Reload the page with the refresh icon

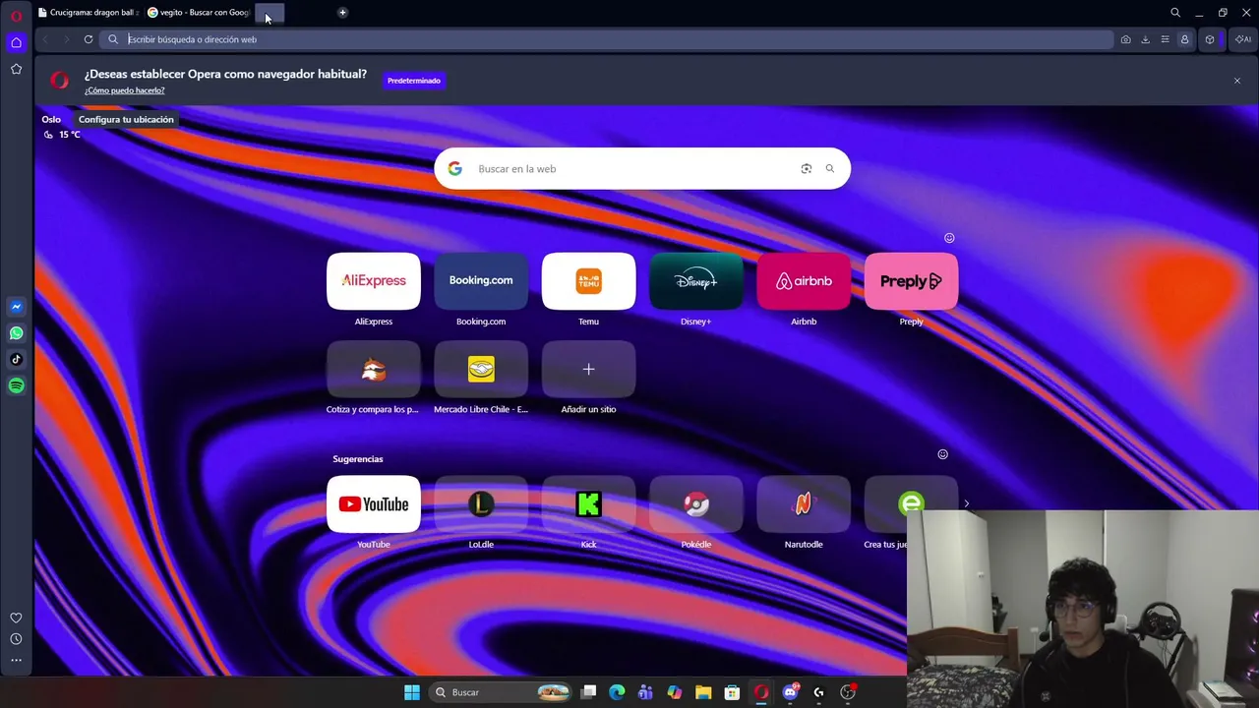point(89,39)
